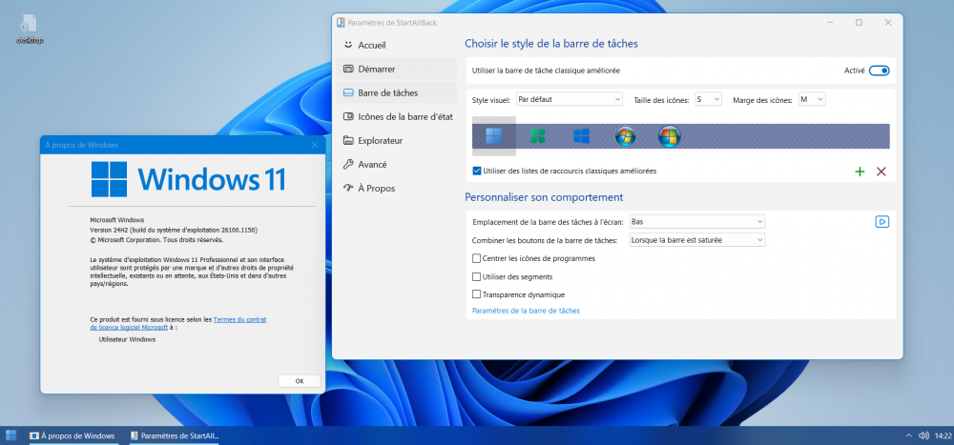This screenshot has height=445, width=954.
Task: Check 'Centrer les icônes de programmes'
Action: 477,258
